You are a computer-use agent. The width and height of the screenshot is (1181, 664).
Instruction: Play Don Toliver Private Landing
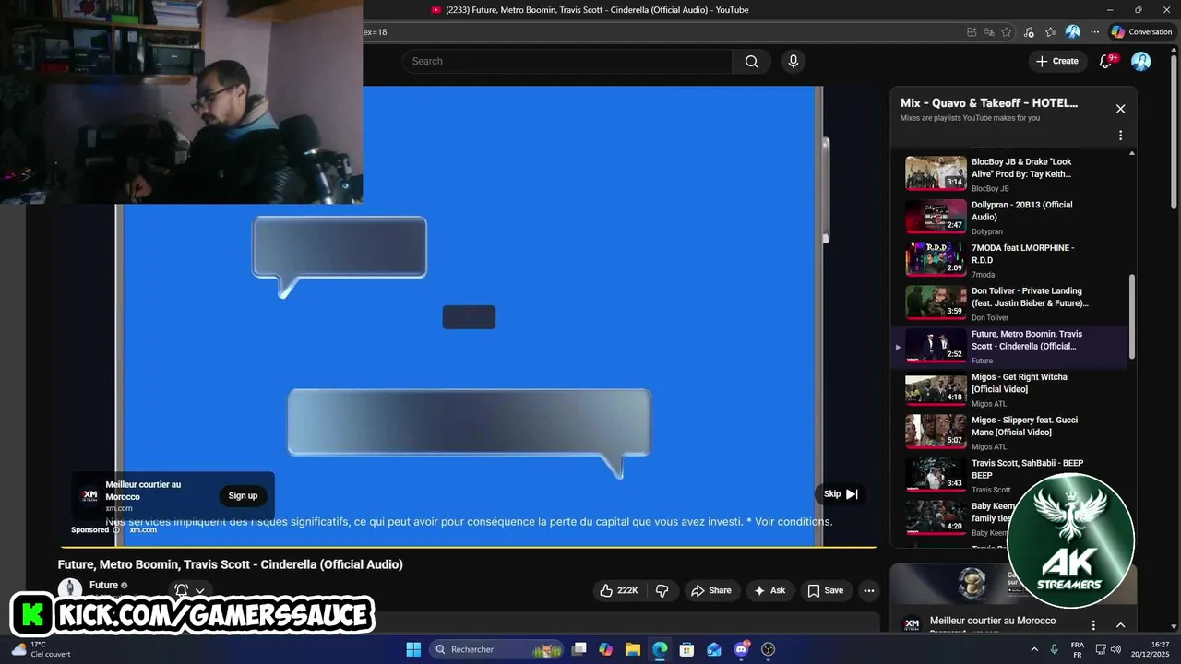tap(1009, 302)
